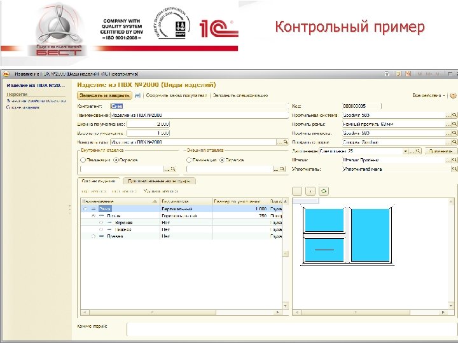Click Заполнить спецификацию
Viewport: 458px width, 343px height.
pyautogui.click(x=240, y=95)
